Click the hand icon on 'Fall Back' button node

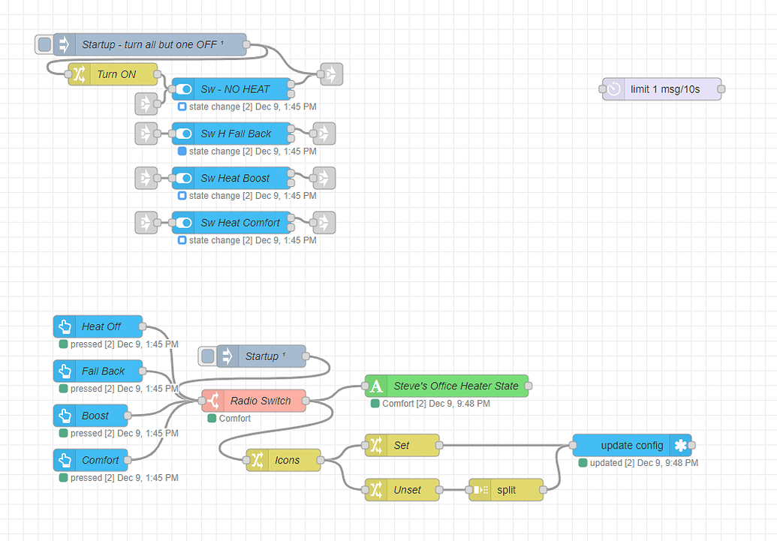pyautogui.click(x=65, y=371)
